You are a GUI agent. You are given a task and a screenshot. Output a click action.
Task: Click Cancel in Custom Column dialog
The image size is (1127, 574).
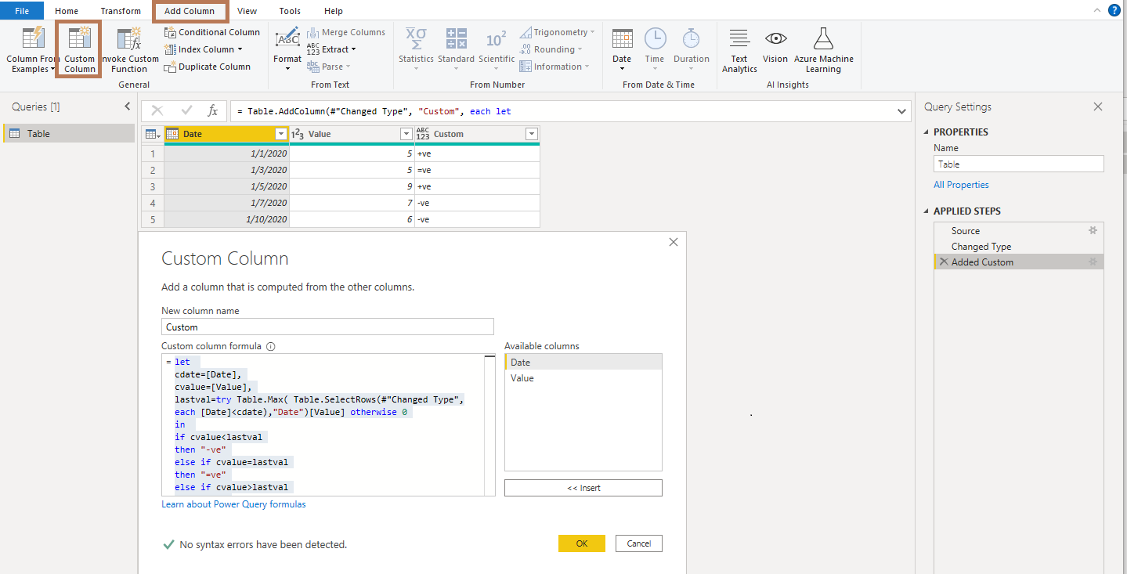tap(639, 543)
